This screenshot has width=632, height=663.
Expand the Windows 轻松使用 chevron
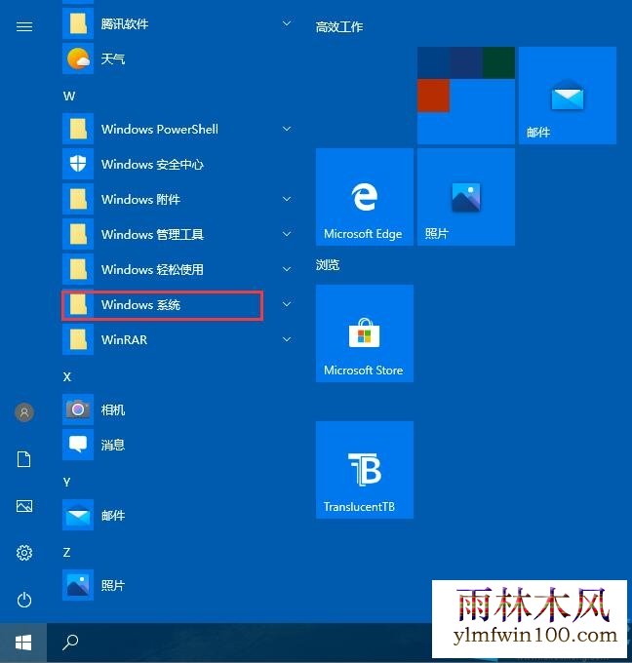[x=287, y=269]
